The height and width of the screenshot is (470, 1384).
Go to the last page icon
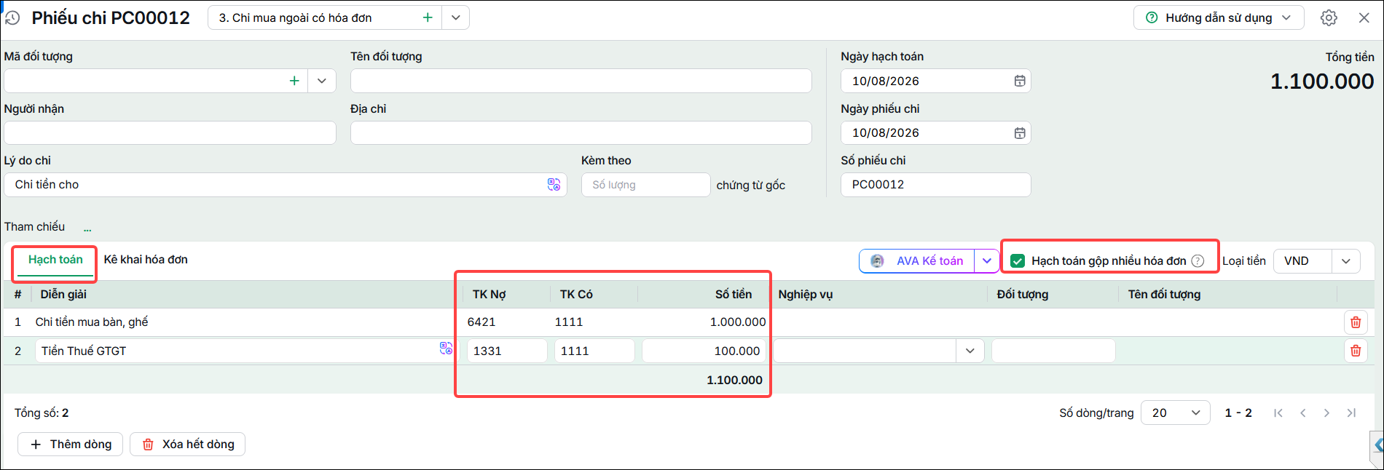click(1351, 413)
